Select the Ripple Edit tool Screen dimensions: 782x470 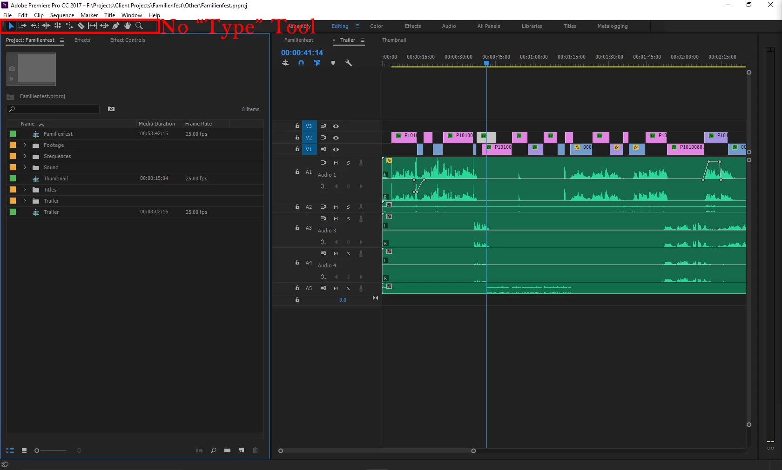[x=46, y=26]
